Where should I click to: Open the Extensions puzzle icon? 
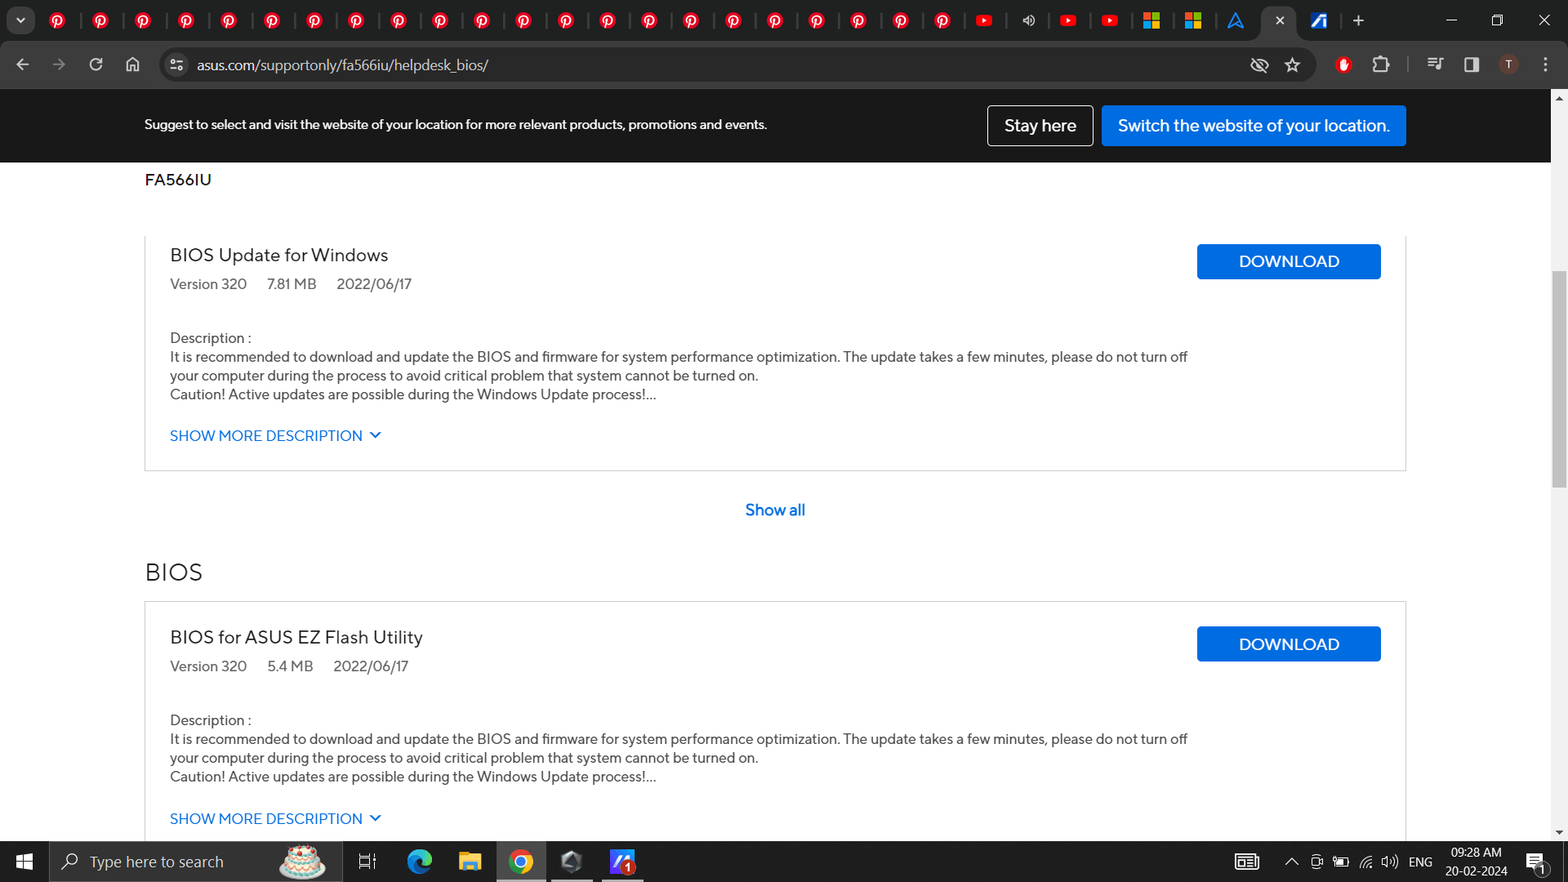tap(1381, 65)
